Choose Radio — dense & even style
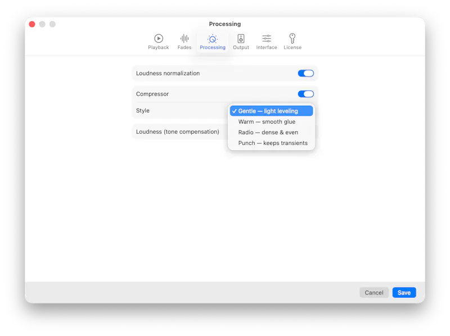 [x=271, y=132]
